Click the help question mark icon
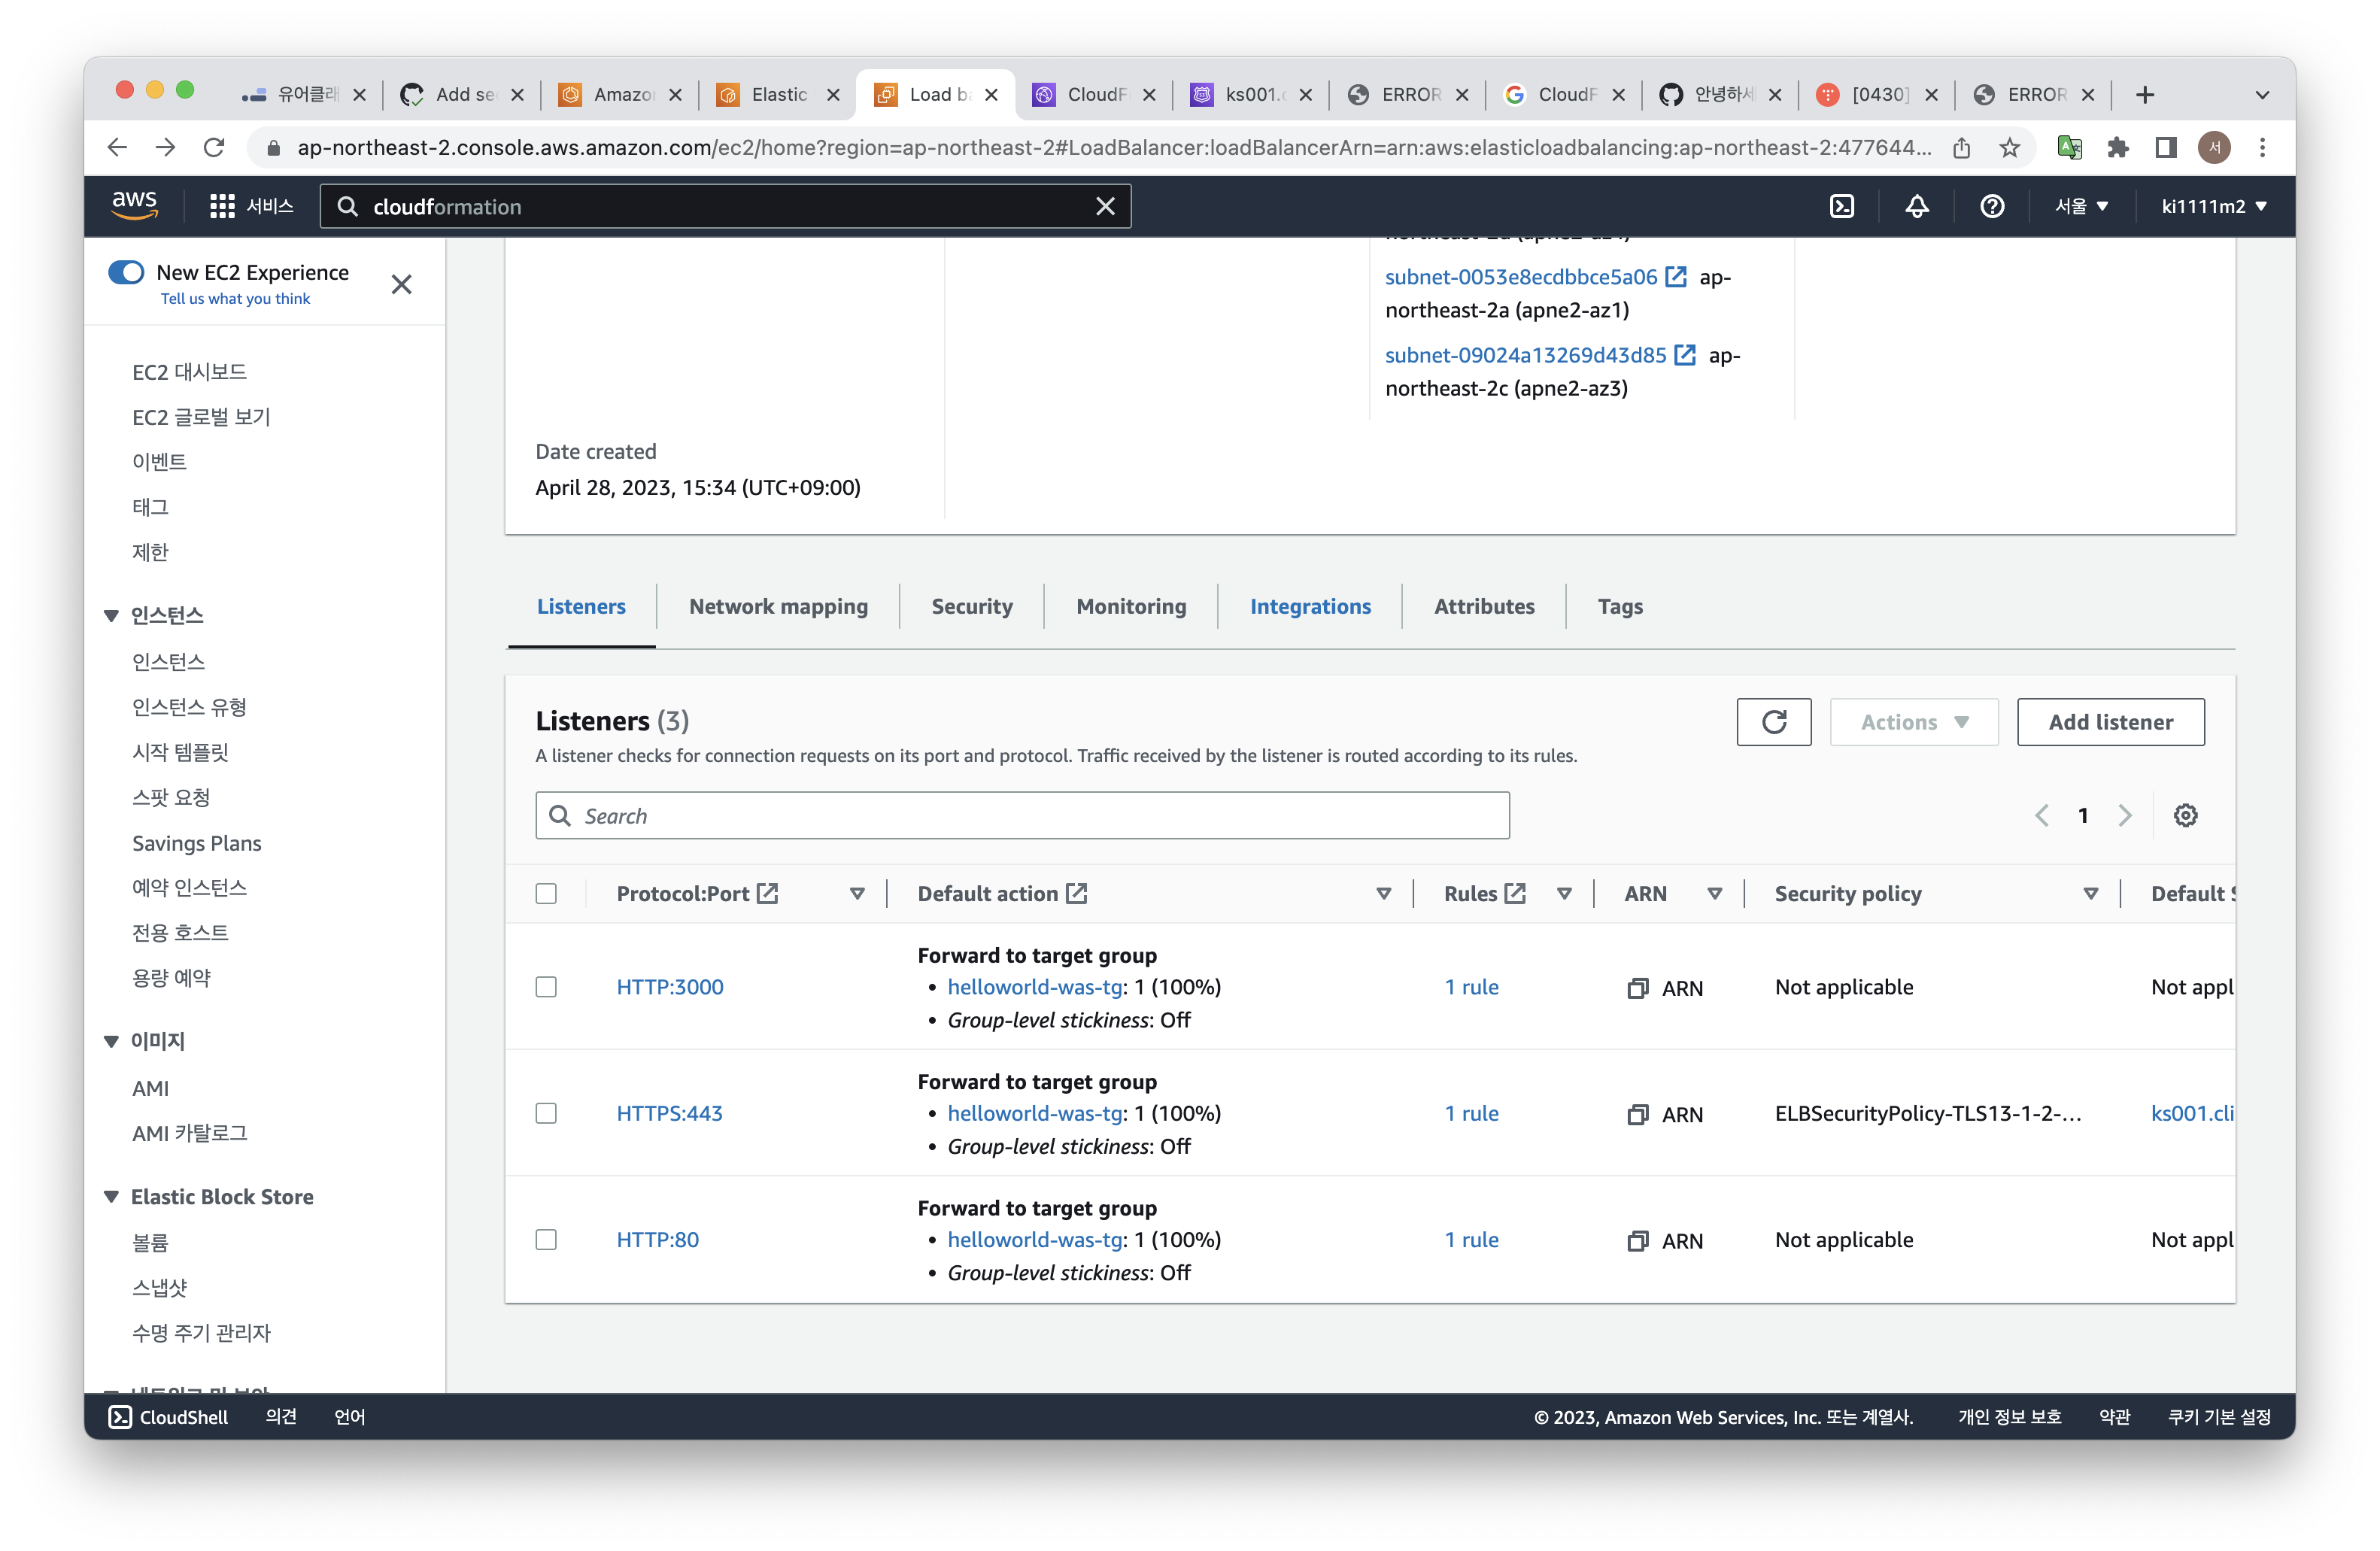 point(1991,206)
